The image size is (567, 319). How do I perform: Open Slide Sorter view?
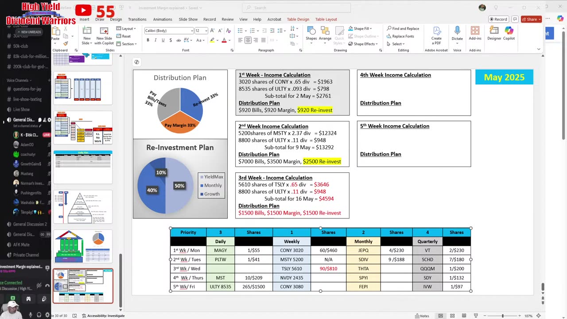coord(452,316)
